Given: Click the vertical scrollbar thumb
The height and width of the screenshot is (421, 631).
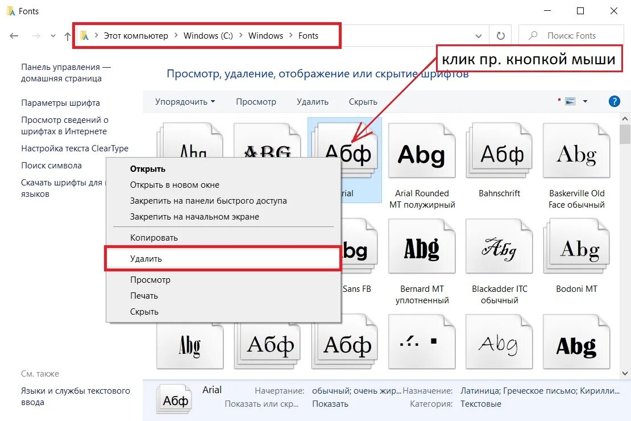Looking at the screenshot, I should [625, 134].
